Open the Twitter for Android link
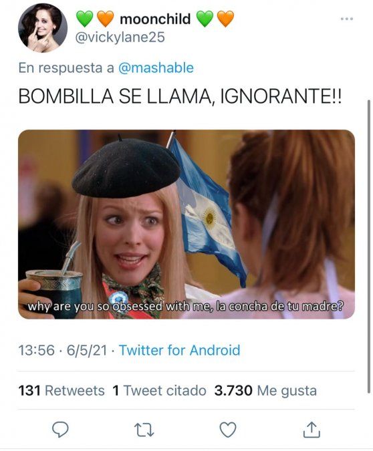This screenshot has width=373, height=451. (x=179, y=350)
